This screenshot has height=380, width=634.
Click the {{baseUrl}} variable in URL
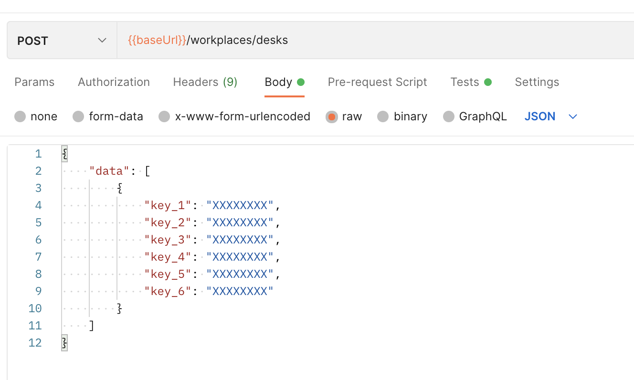pyautogui.click(x=157, y=40)
